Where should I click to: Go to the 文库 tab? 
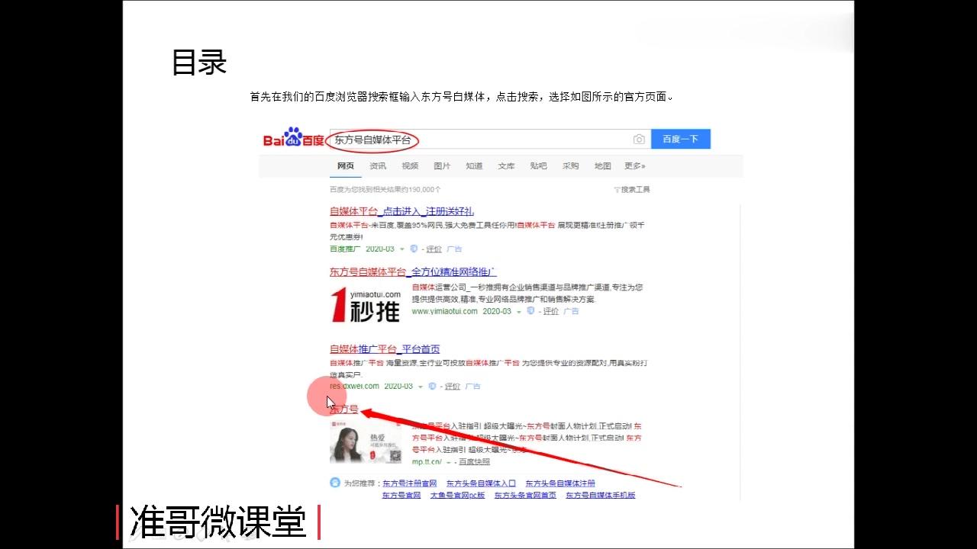(506, 165)
